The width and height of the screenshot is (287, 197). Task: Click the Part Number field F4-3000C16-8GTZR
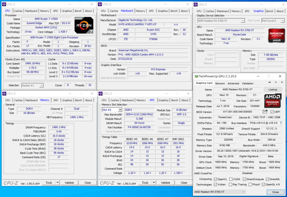point(140,127)
